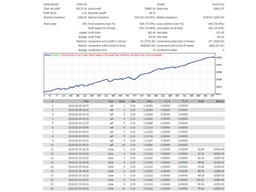Viewport: 256px width, 192px height.
Task: Select Spread value Current (3)
Action: 218,4
